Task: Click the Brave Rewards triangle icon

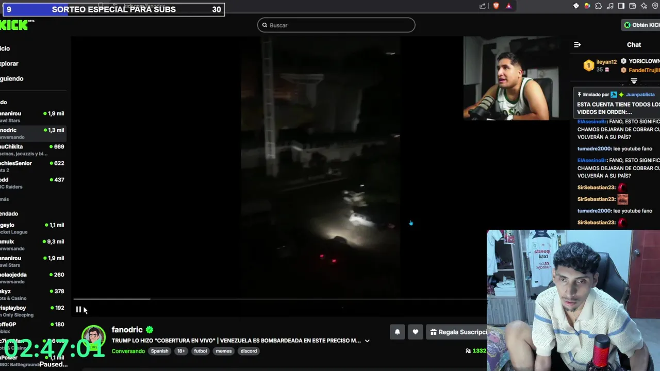Action: [x=508, y=6]
